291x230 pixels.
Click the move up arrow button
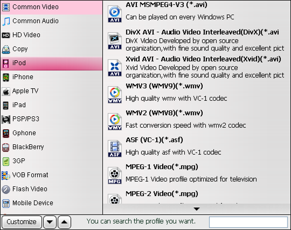click(64, 222)
